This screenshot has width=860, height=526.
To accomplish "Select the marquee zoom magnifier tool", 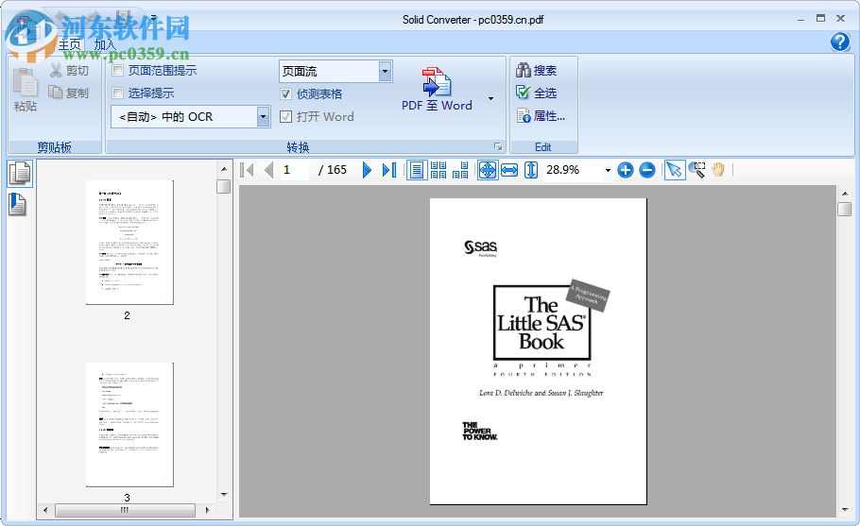I will (x=697, y=170).
